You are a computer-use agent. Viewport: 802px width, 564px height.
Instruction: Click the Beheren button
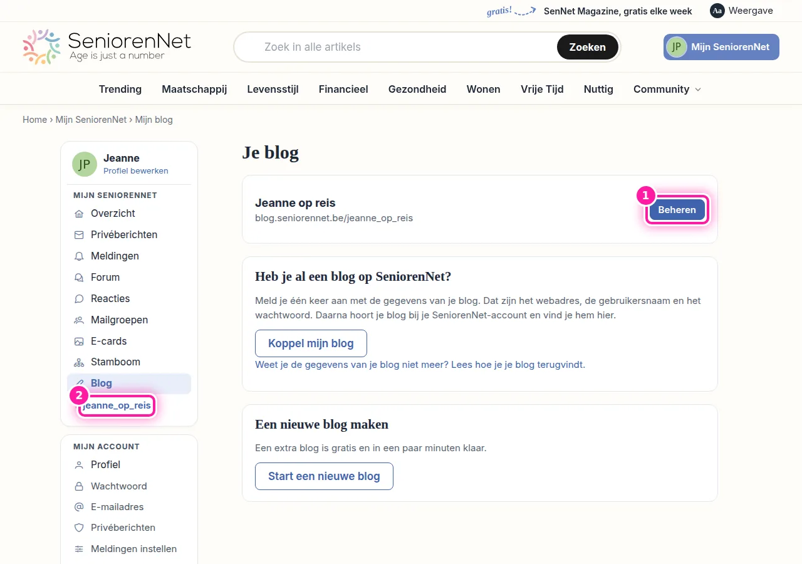coord(677,210)
